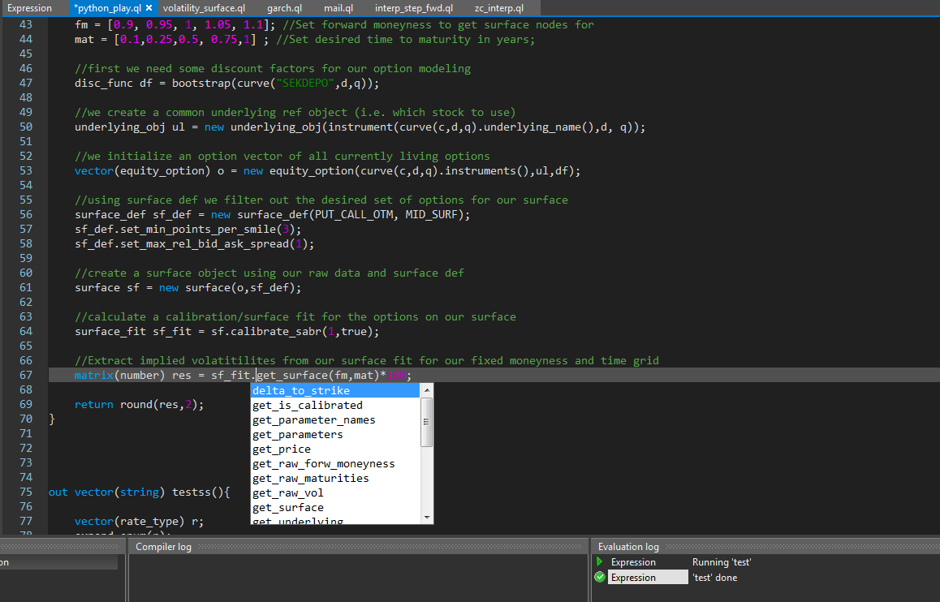Click the comment about Extract implied volatilities
This screenshot has height=602, width=940.
[367, 360]
